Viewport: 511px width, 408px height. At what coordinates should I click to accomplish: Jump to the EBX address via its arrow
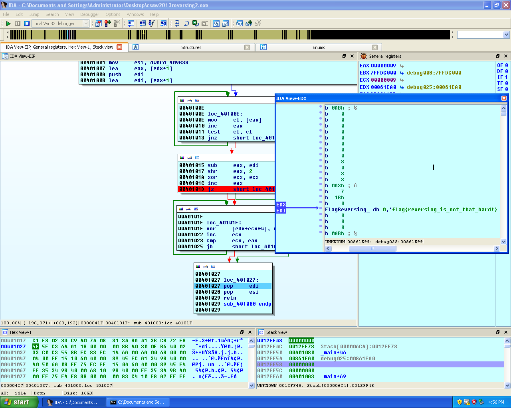402,73
